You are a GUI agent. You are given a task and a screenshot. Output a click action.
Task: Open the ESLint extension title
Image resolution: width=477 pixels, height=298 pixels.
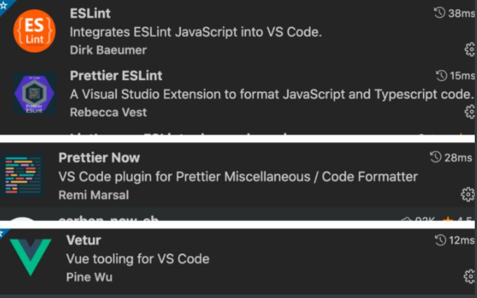(x=90, y=14)
